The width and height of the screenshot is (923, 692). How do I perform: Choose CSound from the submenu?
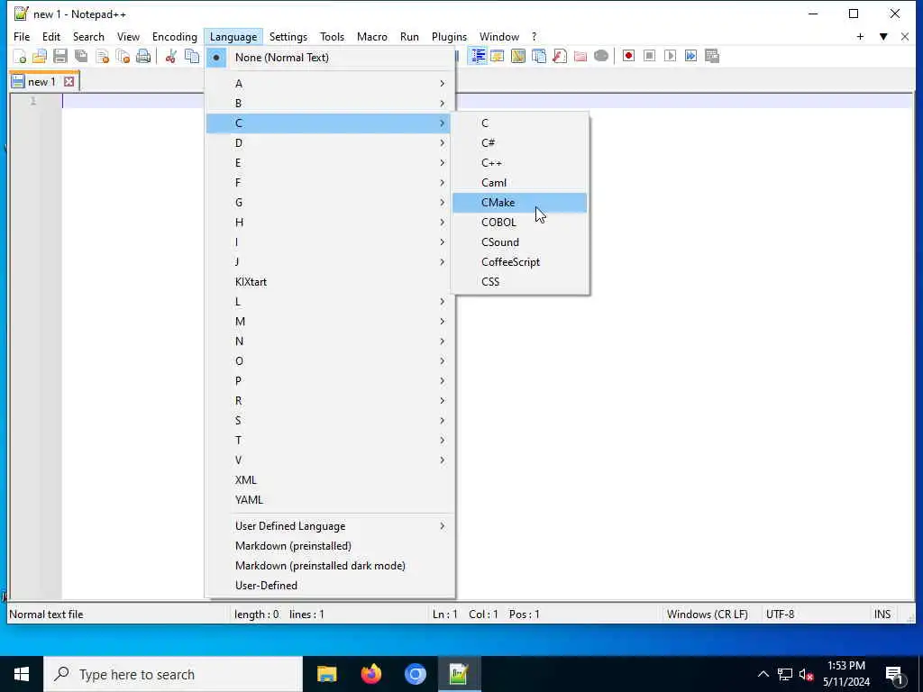click(520, 242)
